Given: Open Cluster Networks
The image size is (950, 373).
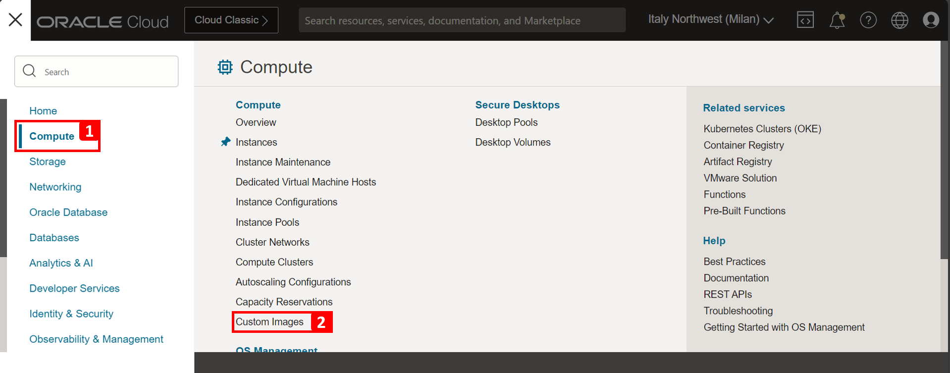Looking at the screenshot, I should click(272, 242).
